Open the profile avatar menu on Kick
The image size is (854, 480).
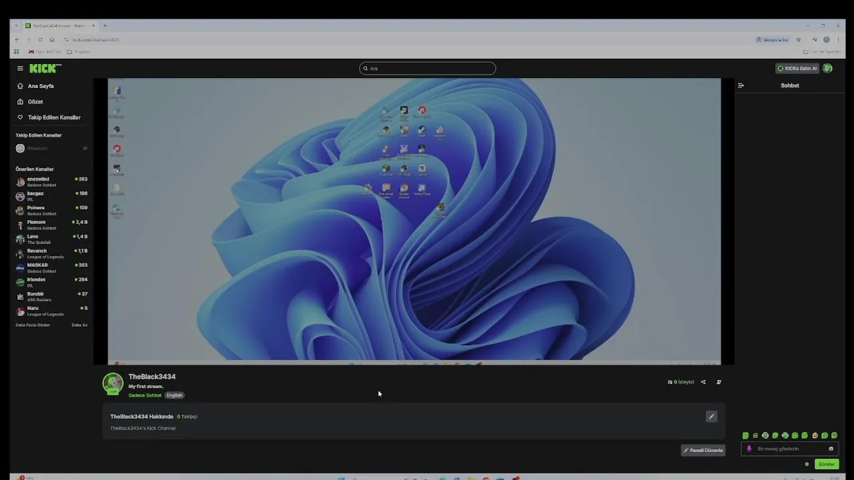(827, 68)
